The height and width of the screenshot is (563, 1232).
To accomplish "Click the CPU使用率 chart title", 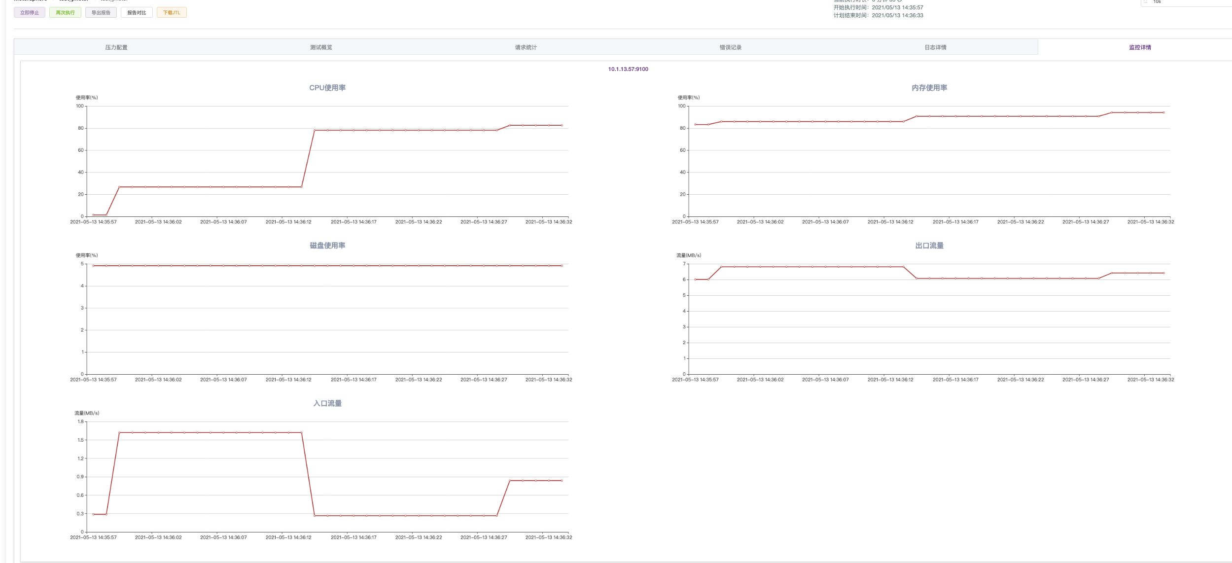I will [x=327, y=88].
